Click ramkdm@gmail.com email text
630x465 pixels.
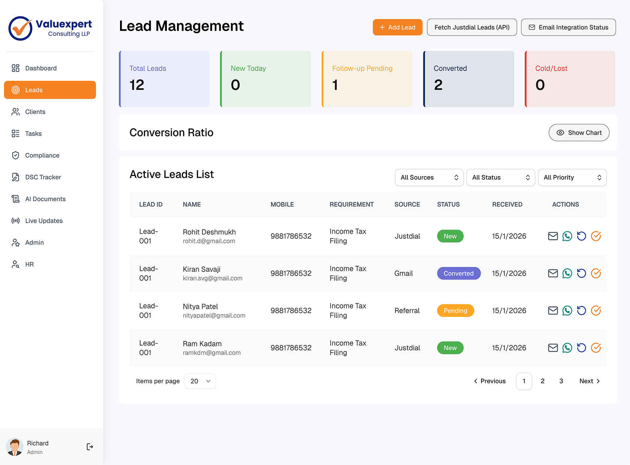coord(212,352)
